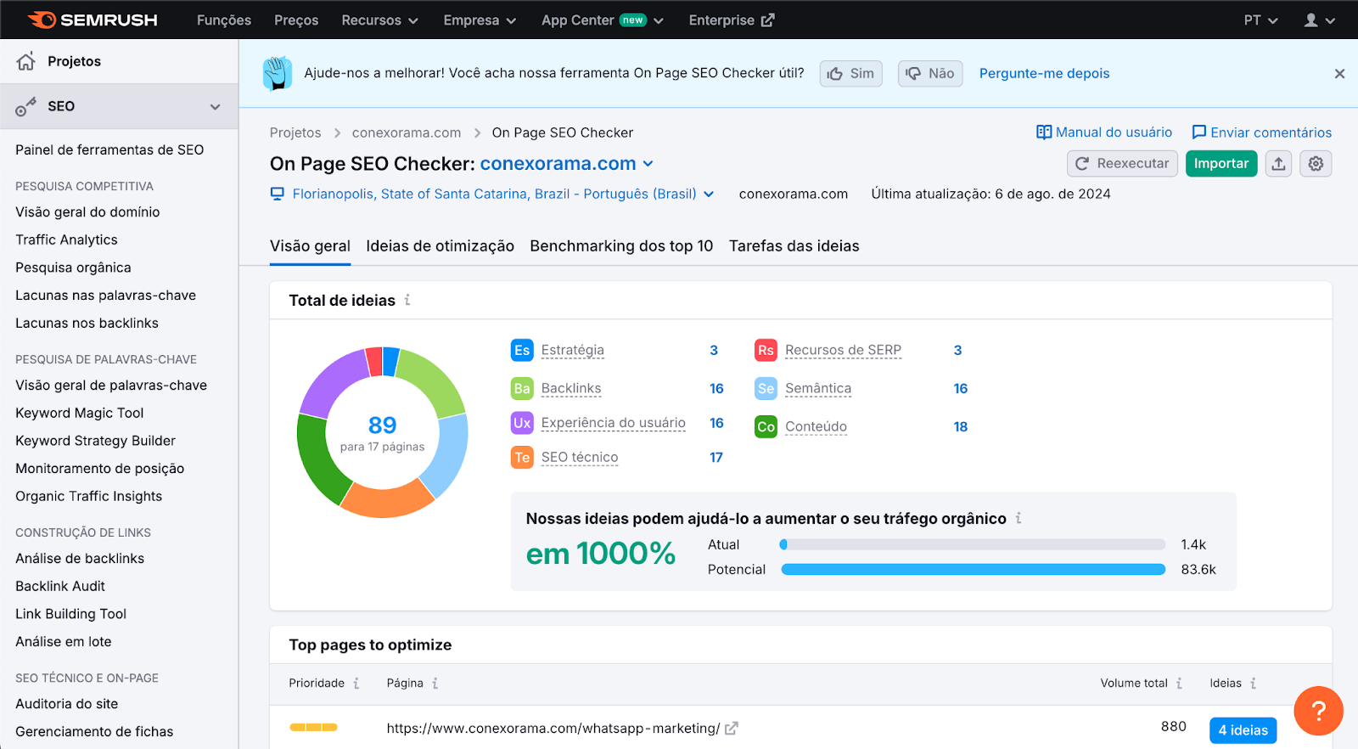
Task: Open Preços in top navigation
Action: point(296,20)
